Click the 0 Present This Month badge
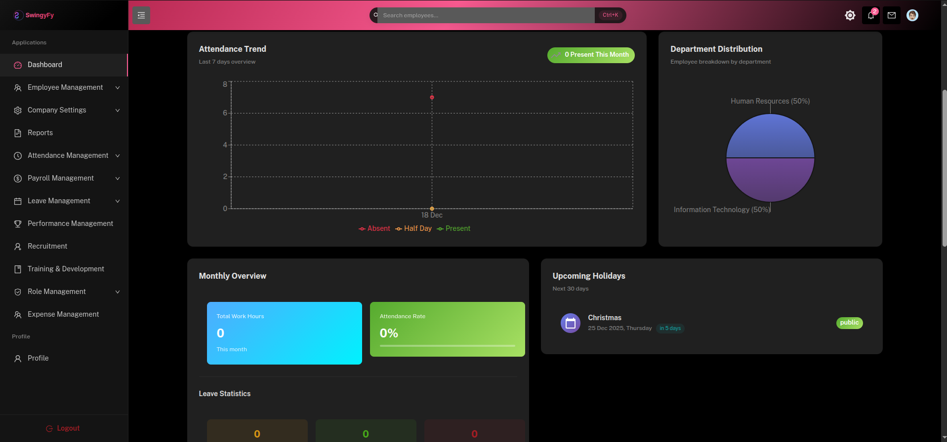The height and width of the screenshot is (442, 947). [x=591, y=55]
